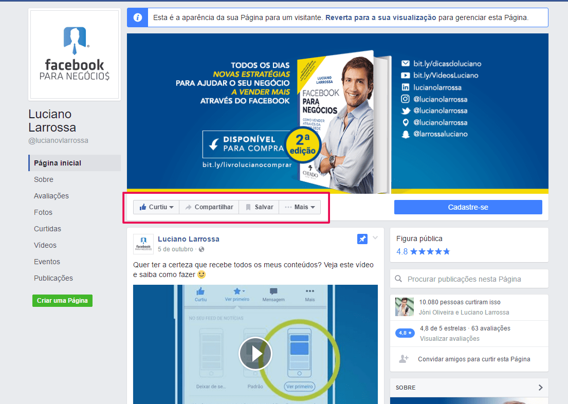Screen dimensions: 568x404
Task: Go to Eventos sidebar item
Action: tap(47, 262)
